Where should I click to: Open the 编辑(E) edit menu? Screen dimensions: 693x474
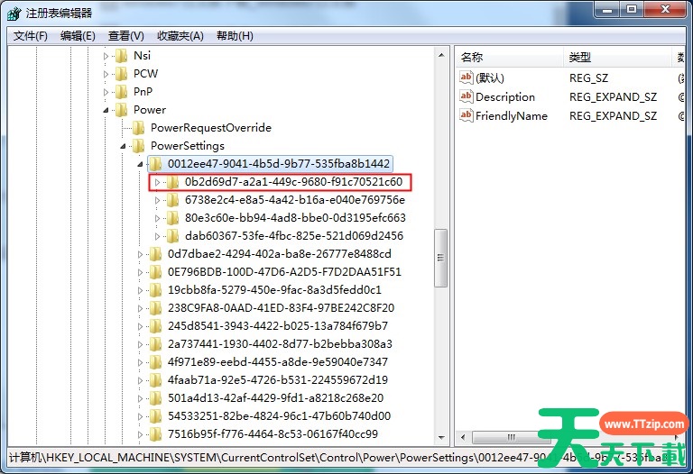click(x=78, y=36)
